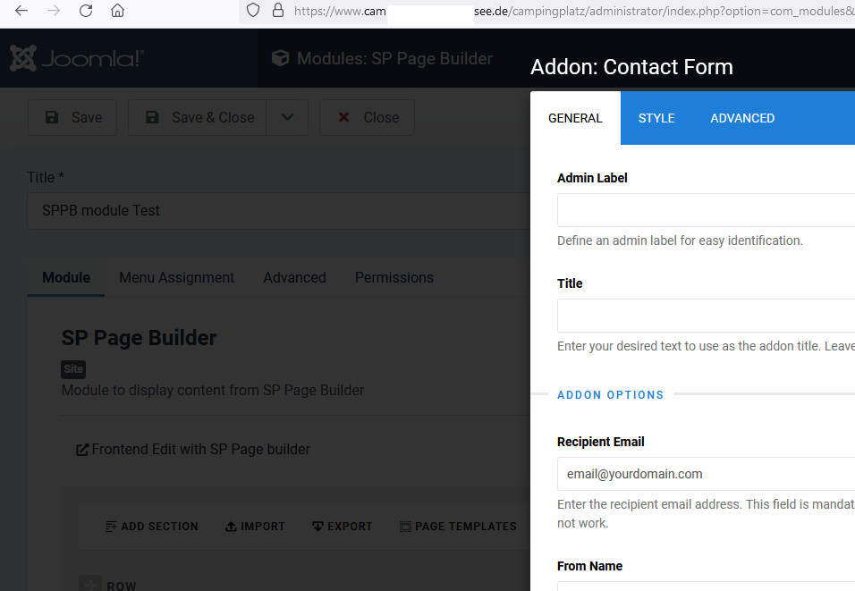Expand the Save & Close dropdown arrow
This screenshot has height=591, width=855.
(x=287, y=117)
